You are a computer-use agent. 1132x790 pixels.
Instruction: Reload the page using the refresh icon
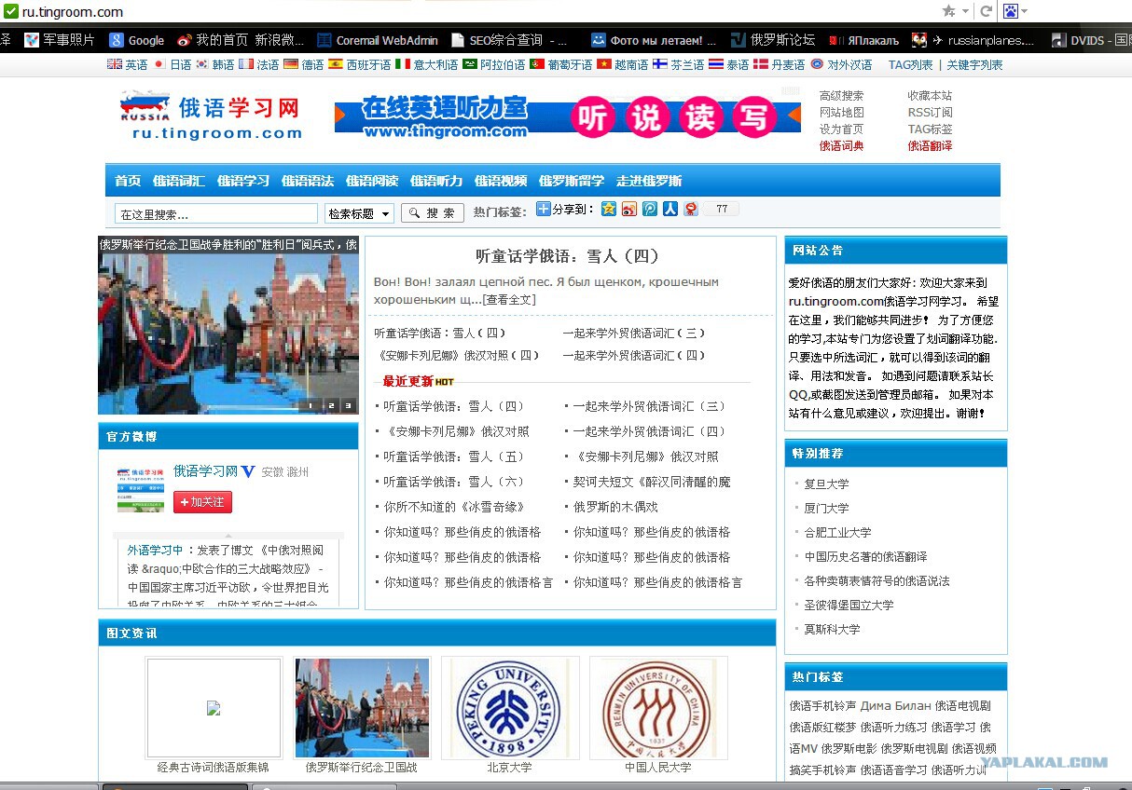pyautogui.click(x=985, y=11)
